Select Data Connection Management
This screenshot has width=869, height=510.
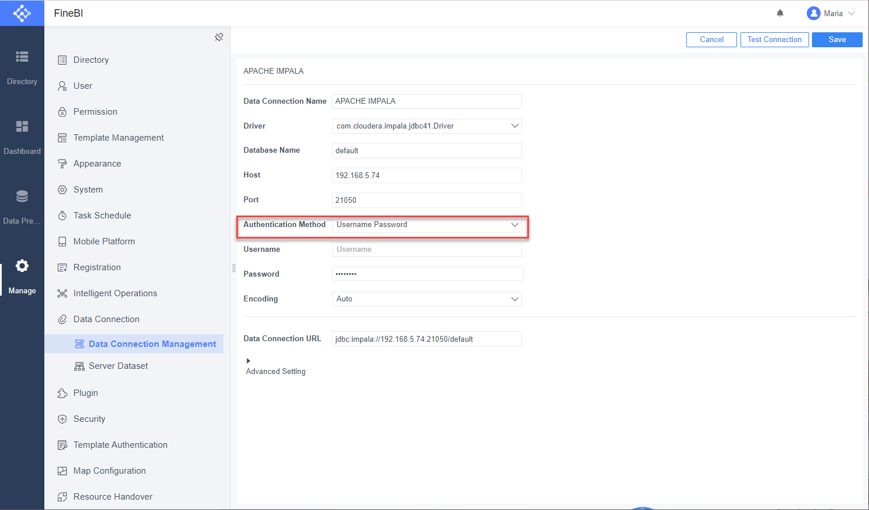click(x=134, y=344)
